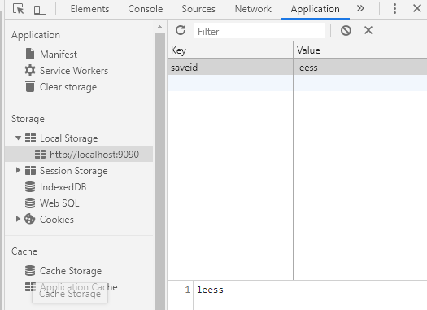Open the Network tab
Image resolution: width=427 pixels, height=310 pixels.
(253, 9)
